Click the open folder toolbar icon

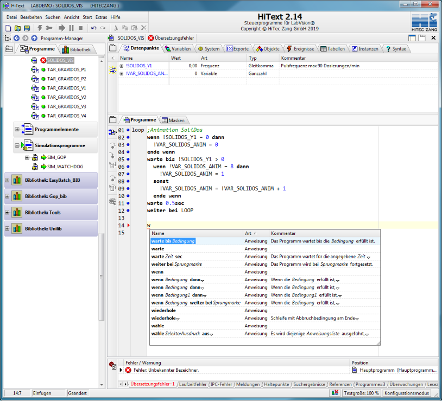[x=17, y=28]
